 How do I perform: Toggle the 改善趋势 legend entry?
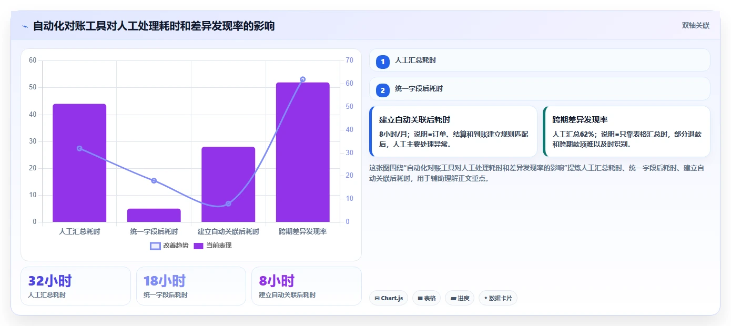(169, 246)
